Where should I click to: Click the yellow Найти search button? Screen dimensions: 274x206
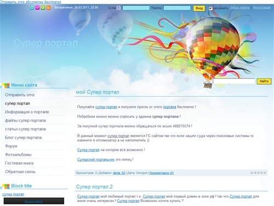(264, 81)
